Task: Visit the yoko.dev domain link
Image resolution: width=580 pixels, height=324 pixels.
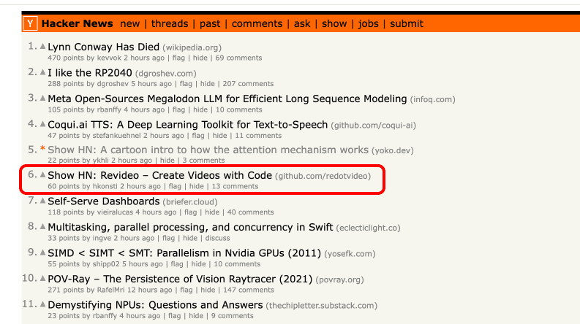Action: click(393, 150)
